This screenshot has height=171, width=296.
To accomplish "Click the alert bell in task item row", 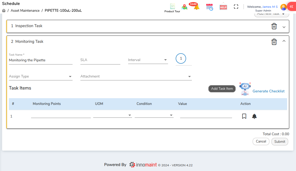I will pyautogui.click(x=254, y=116).
